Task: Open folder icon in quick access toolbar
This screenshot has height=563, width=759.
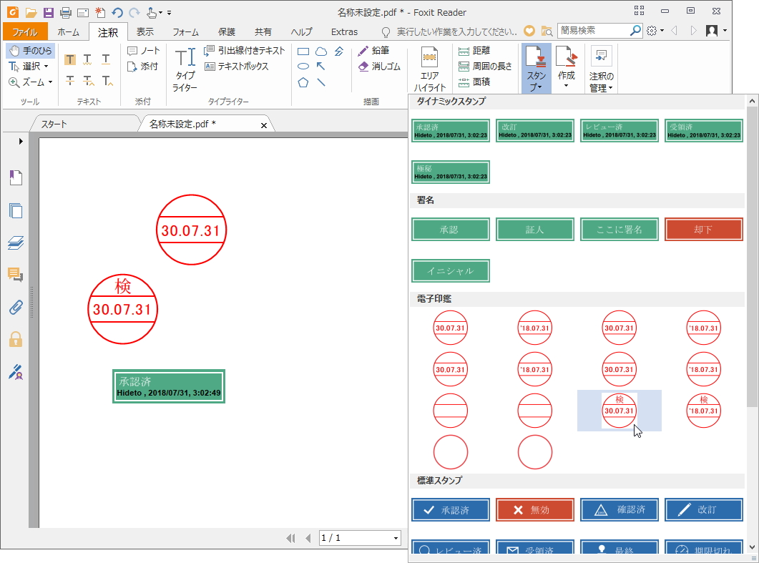Action: pos(31,13)
